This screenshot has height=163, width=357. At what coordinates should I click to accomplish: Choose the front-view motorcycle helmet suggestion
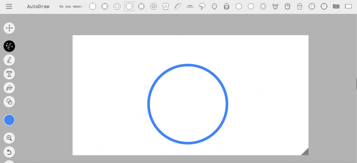pos(214,6)
